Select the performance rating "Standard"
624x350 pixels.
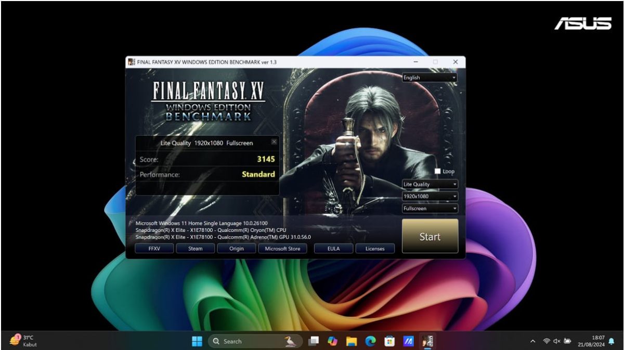click(258, 174)
